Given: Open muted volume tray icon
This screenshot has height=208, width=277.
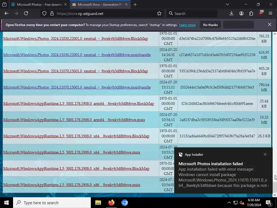Looking at the screenshot, I should point(242,203).
